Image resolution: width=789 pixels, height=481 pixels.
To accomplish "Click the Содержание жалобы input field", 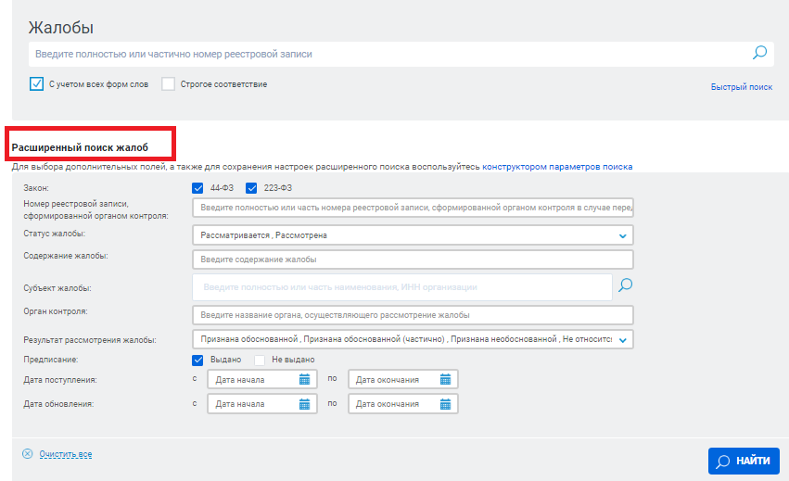I will (x=412, y=259).
